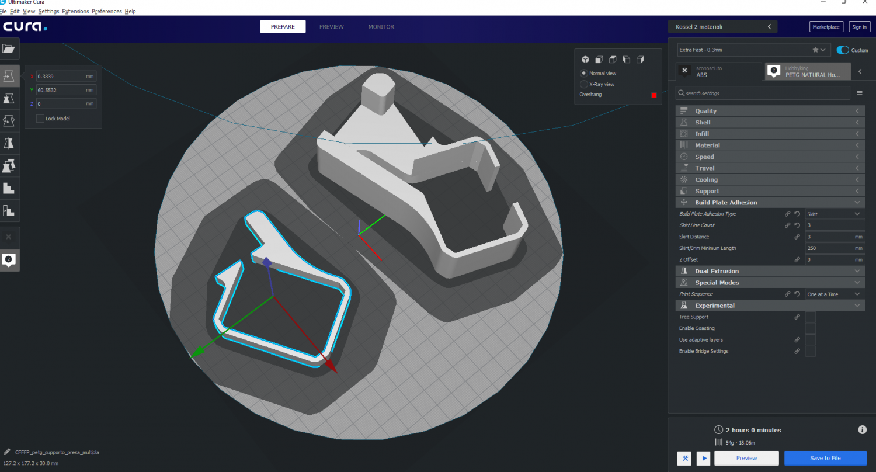Viewport: 876px width, 472px height.
Task: Switch to the PREVIEW tab
Action: point(331,27)
